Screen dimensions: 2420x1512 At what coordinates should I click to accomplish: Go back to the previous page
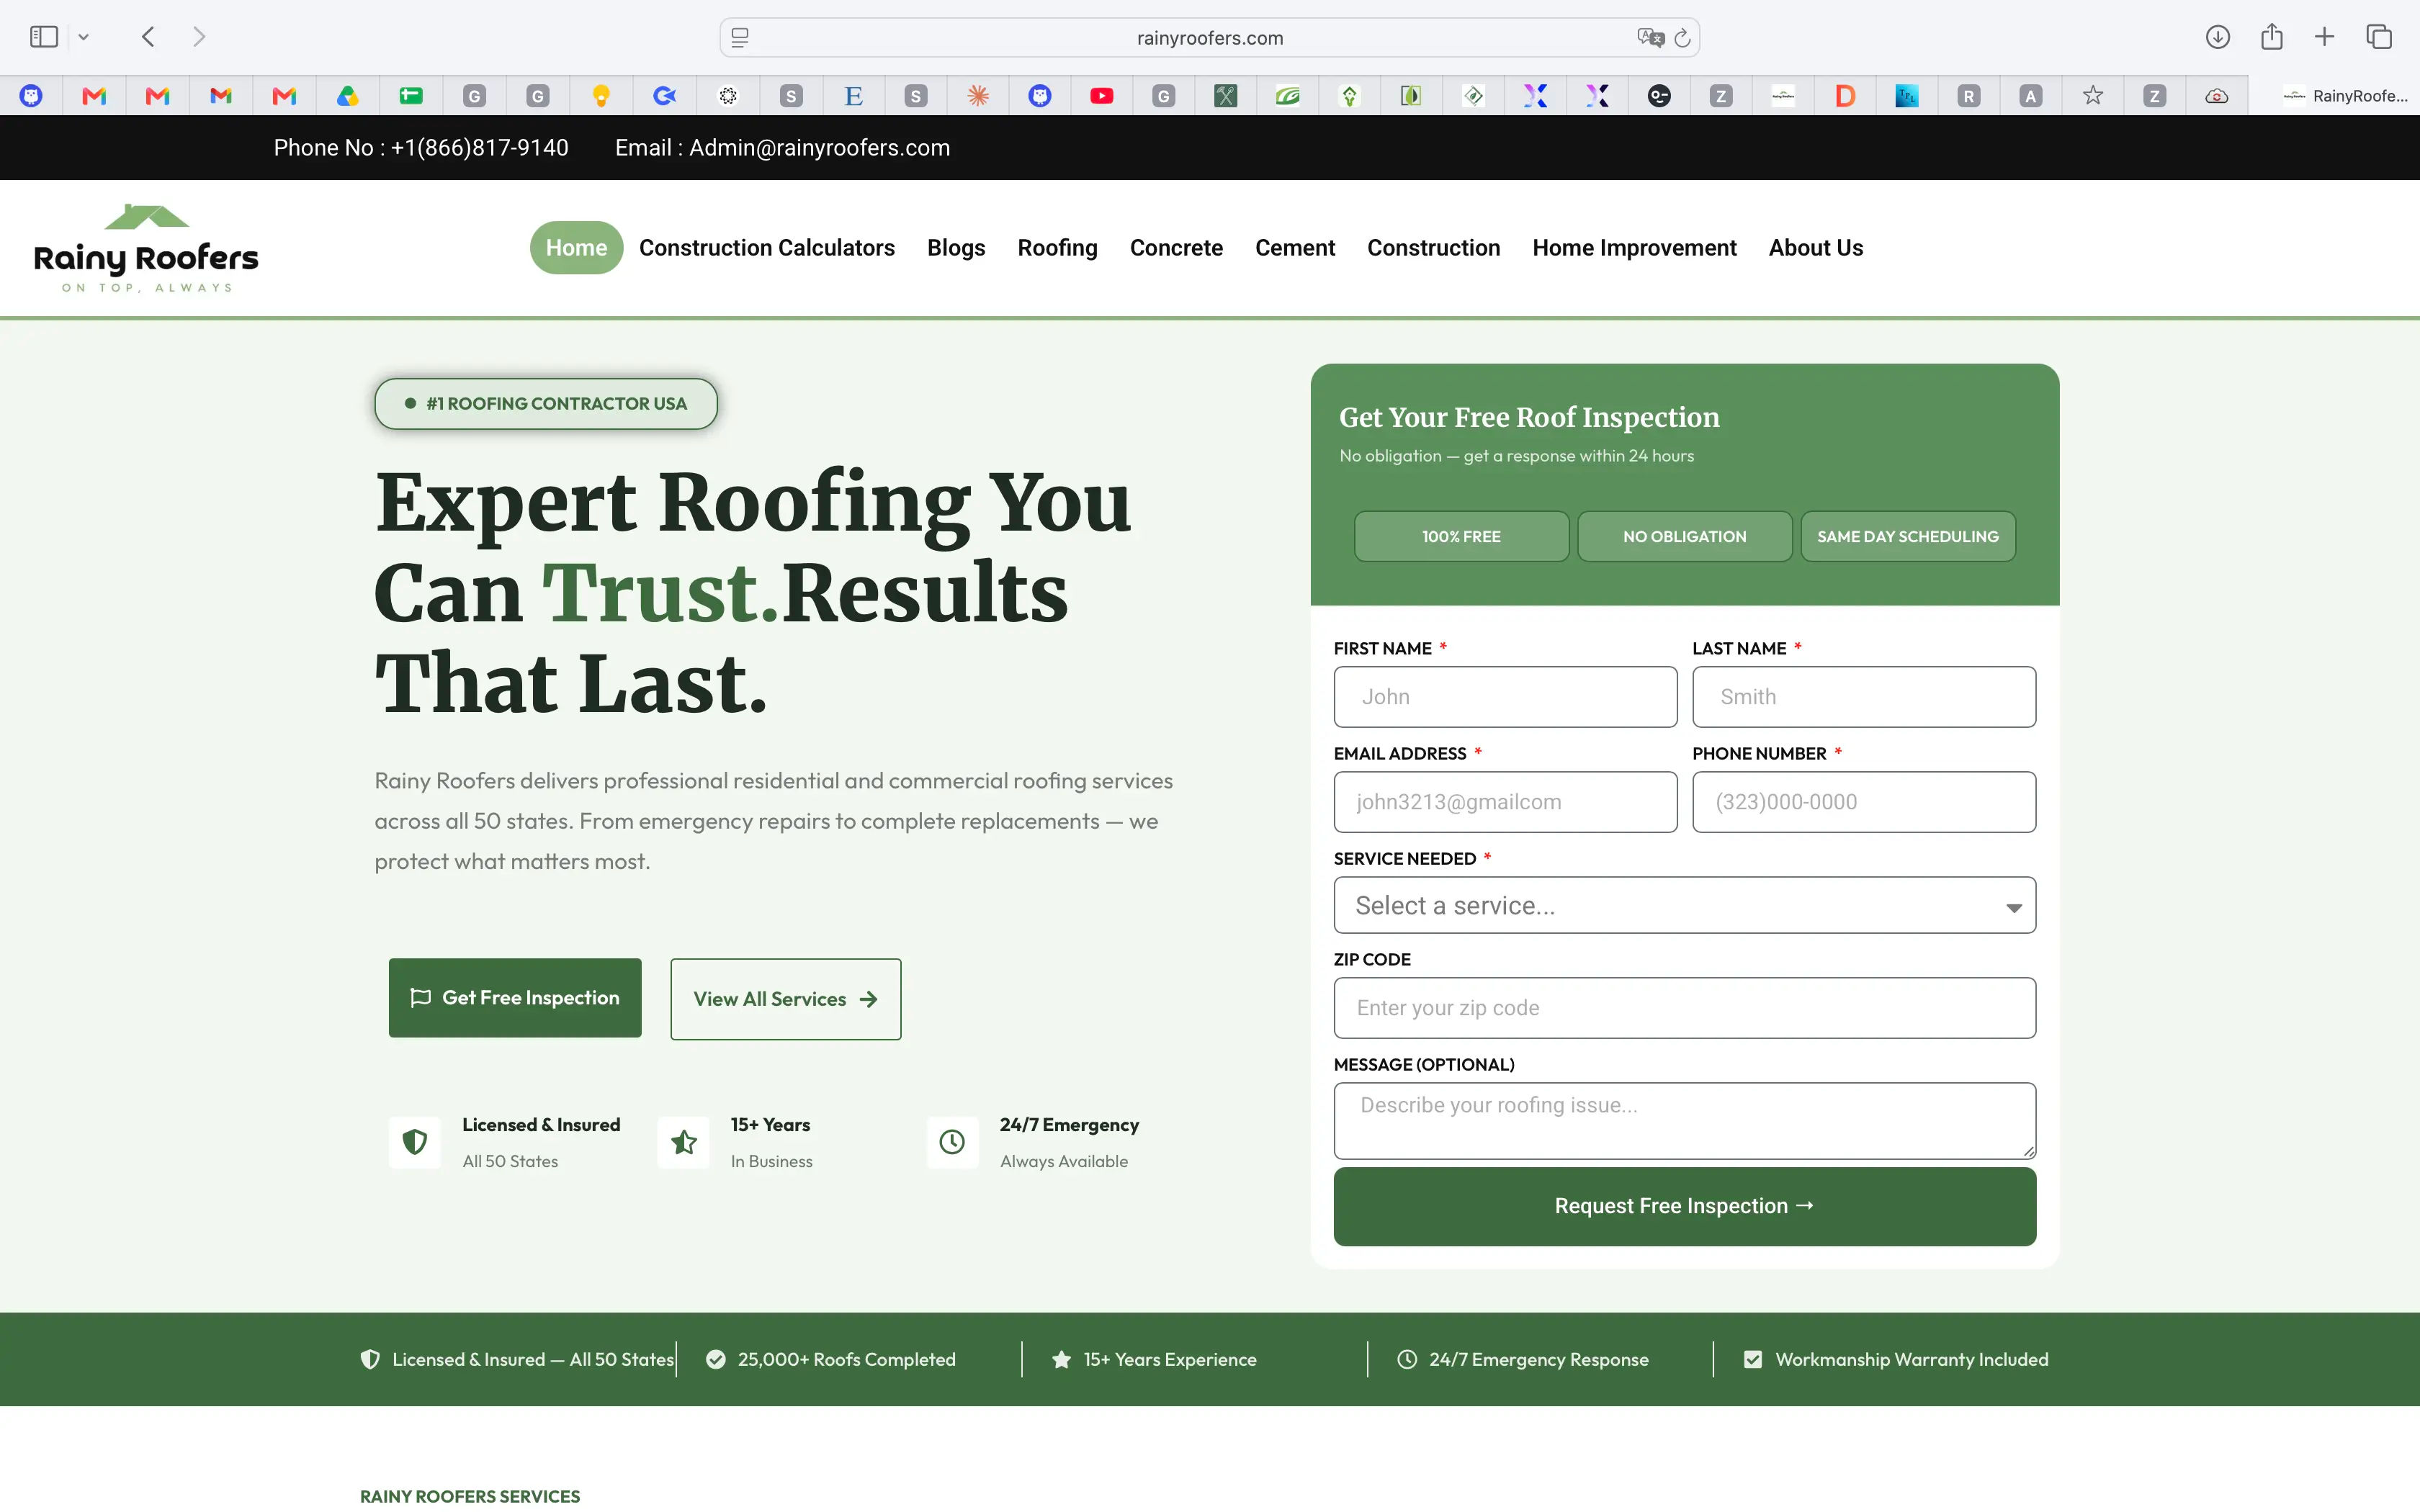tap(148, 37)
